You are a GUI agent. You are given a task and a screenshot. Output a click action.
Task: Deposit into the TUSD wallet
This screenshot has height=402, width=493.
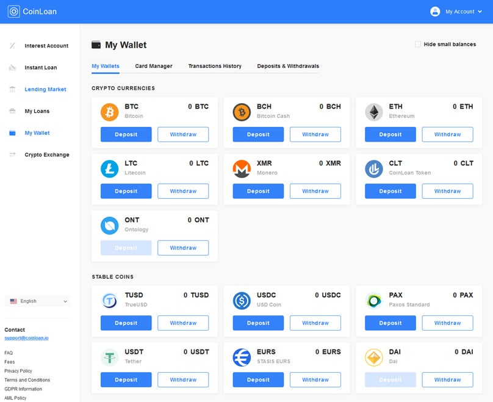(126, 323)
